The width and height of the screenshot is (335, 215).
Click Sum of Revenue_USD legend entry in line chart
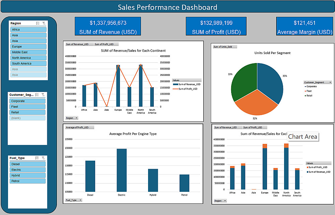[x=187, y=84]
